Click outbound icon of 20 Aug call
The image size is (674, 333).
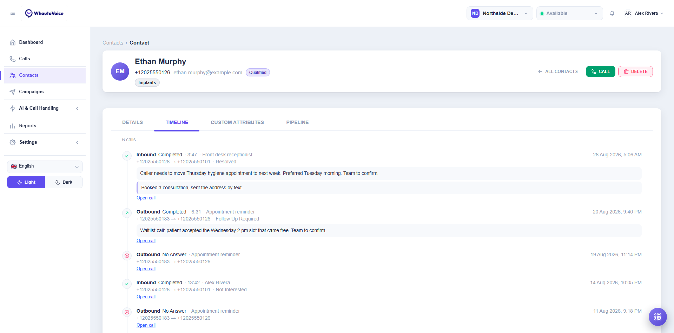point(127,213)
